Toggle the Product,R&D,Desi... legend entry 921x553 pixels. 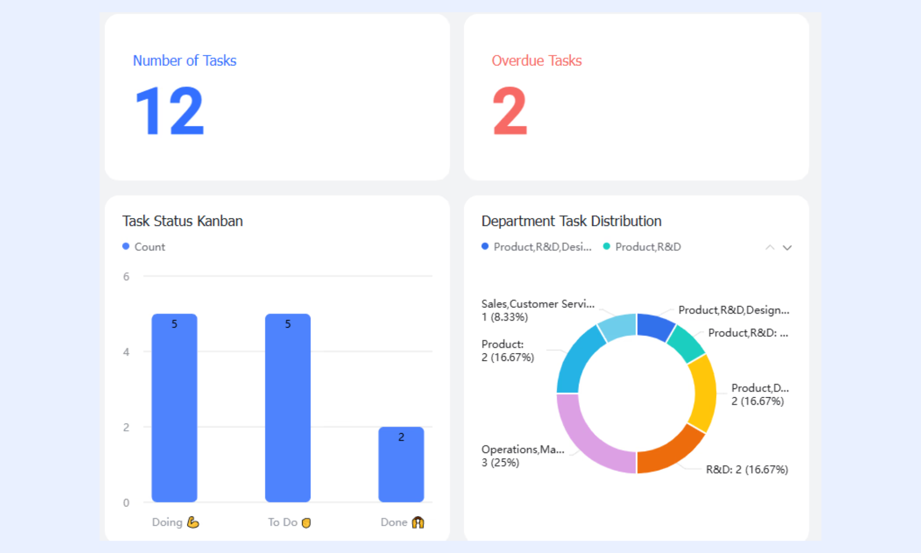(x=536, y=247)
